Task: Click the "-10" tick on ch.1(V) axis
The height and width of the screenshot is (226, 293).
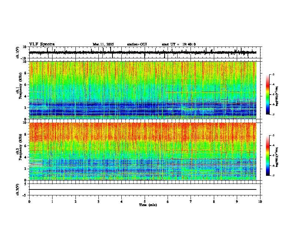Action: (24, 58)
